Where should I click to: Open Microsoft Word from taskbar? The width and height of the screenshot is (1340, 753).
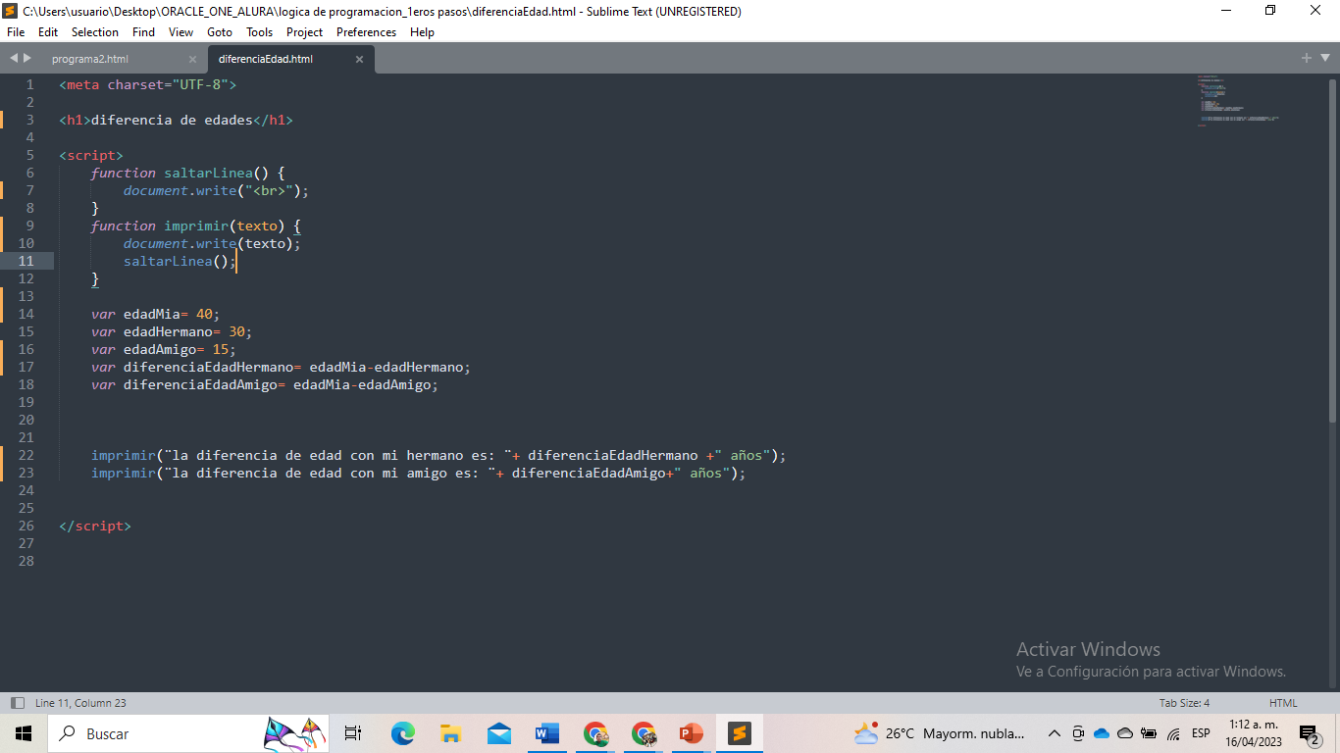point(547,733)
